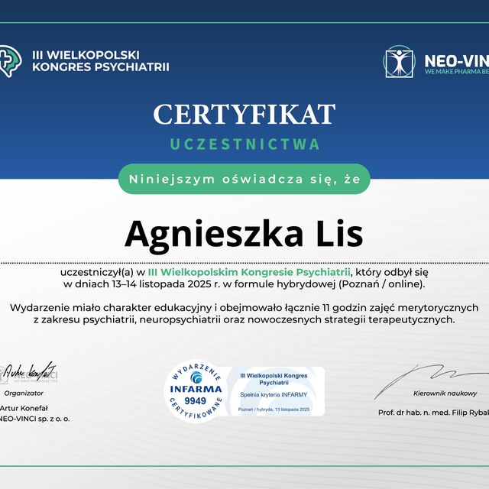Click the 'Kierownik naukowy' label
Image resolution: width=489 pixels, height=489 pixels.
coord(445,393)
